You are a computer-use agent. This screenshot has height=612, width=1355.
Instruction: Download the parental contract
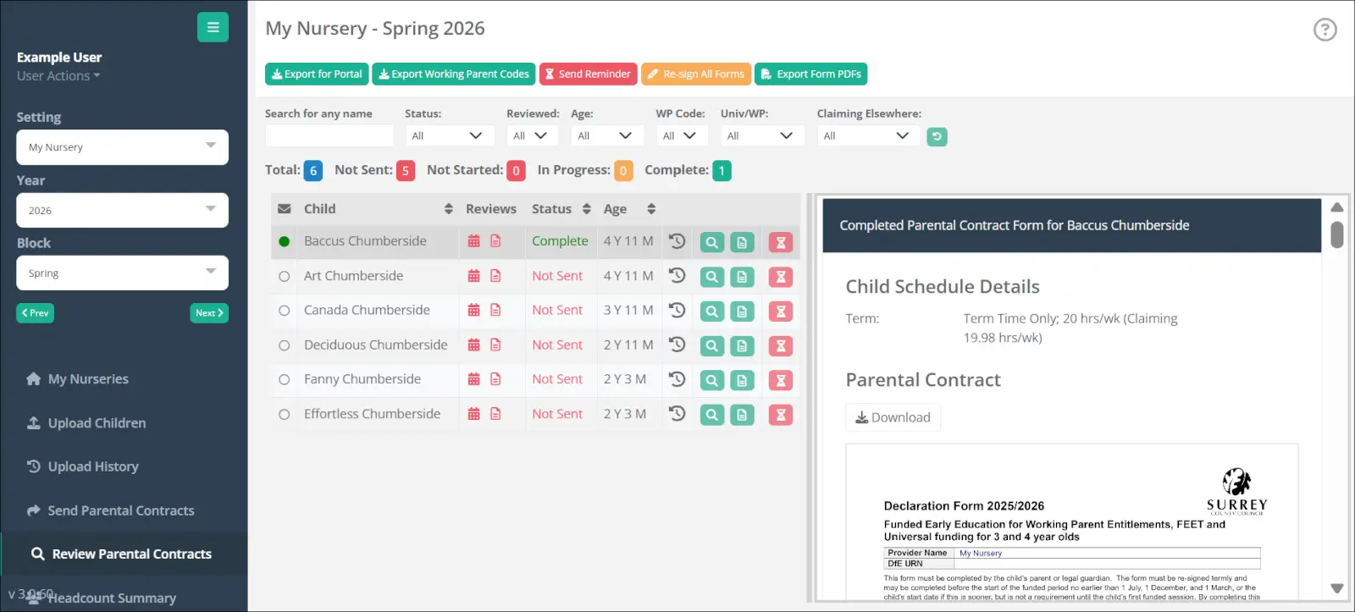pyautogui.click(x=893, y=417)
